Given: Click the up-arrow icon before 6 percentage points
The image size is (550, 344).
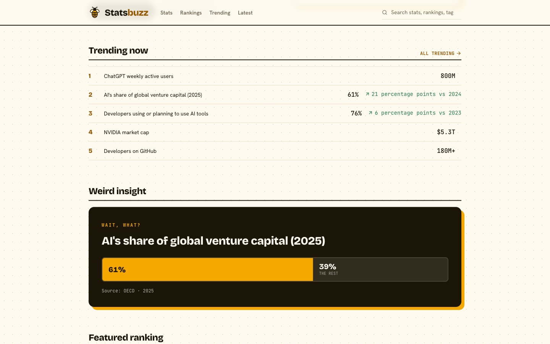Looking at the screenshot, I should (x=370, y=113).
